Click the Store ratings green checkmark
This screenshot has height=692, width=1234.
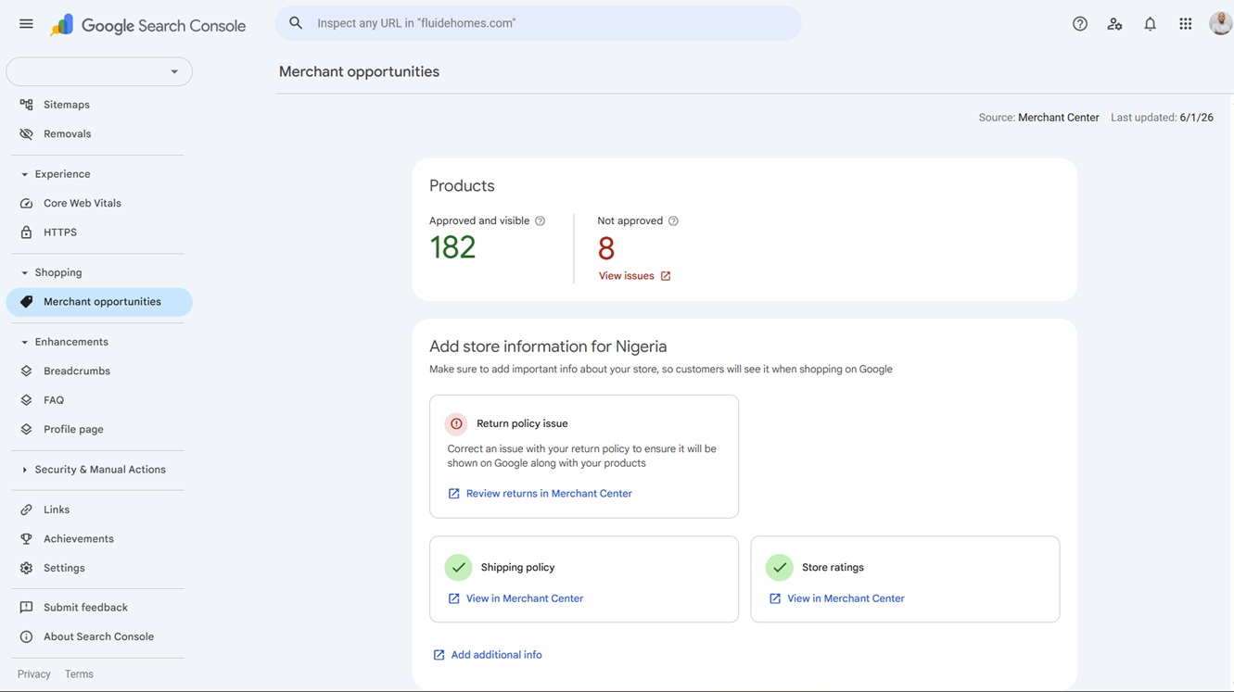tap(780, 567)
